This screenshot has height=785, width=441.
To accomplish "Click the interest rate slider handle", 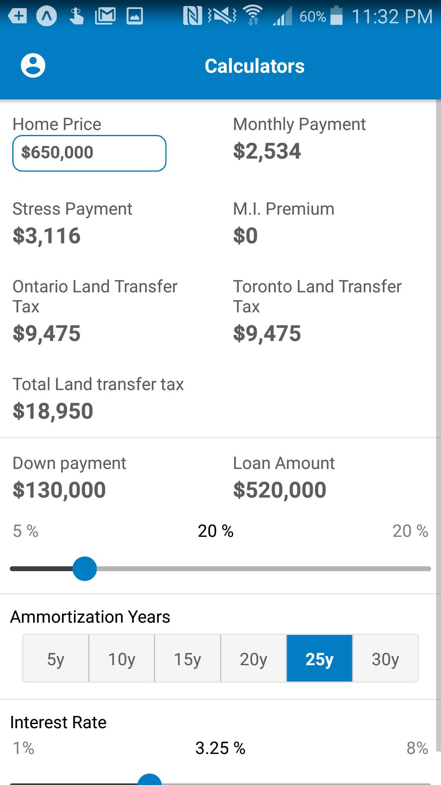I will coord(150,780).
